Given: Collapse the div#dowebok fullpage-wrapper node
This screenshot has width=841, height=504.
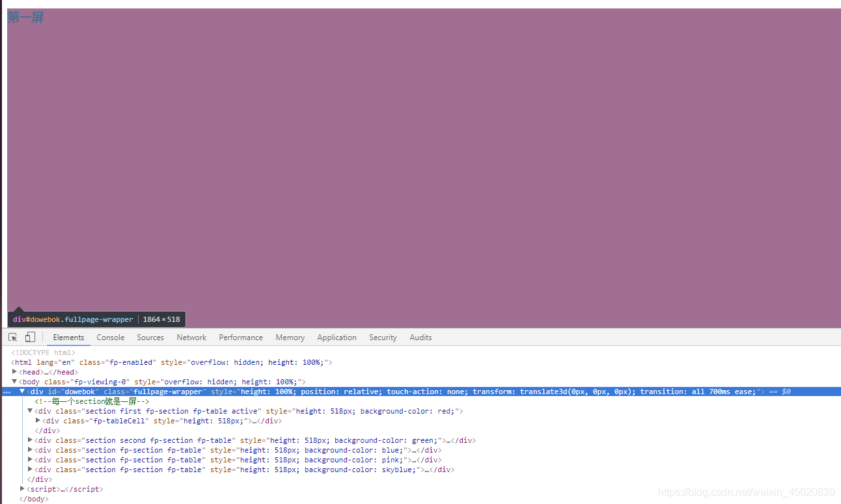Looking at the screenshot, I should (x=22, y=391).
